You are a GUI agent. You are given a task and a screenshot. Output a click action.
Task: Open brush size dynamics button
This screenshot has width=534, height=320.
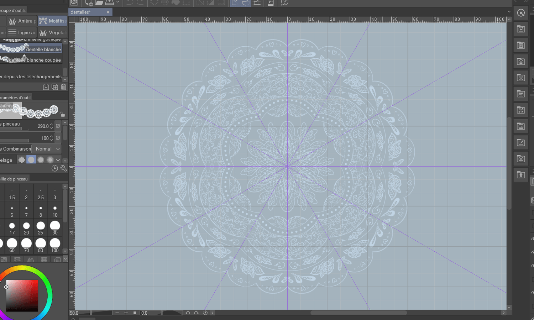click(x=58, y=126)
